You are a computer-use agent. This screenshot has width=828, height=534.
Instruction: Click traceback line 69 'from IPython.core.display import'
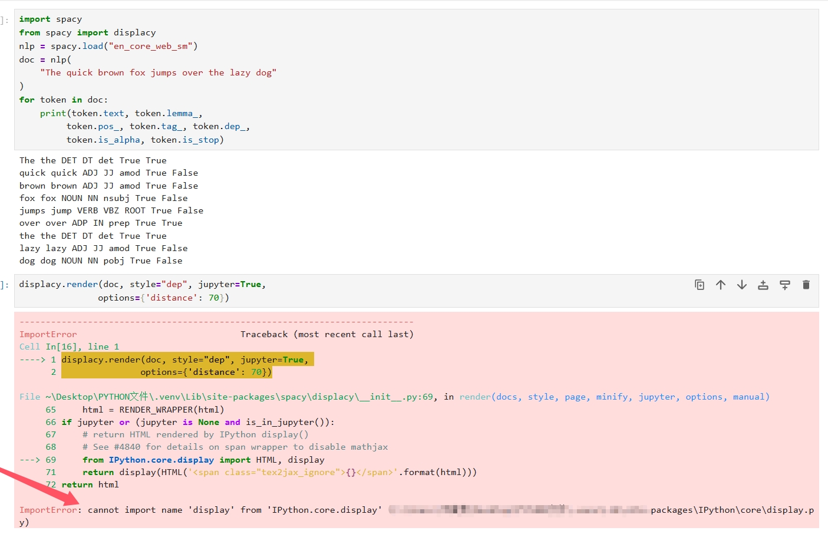(x=203, y=460)
